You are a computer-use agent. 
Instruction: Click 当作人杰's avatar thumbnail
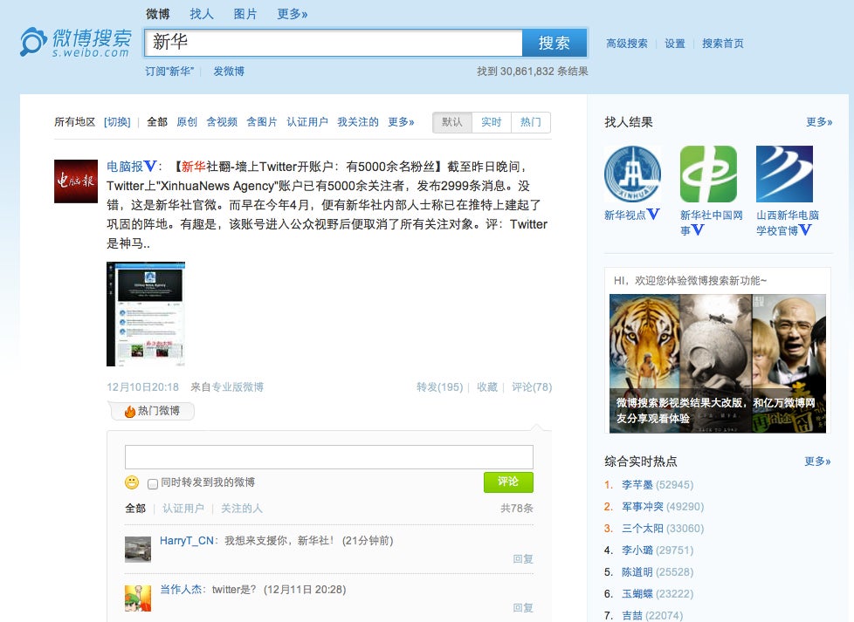(138, 598)
